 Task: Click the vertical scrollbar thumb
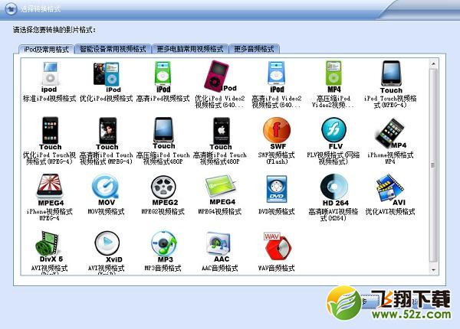pyautogui.click(x=433, y=165)
